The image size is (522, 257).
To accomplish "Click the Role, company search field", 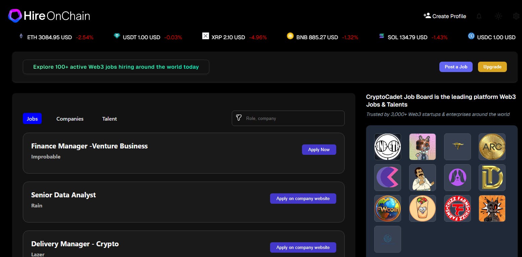I will (x=288, y=118).
